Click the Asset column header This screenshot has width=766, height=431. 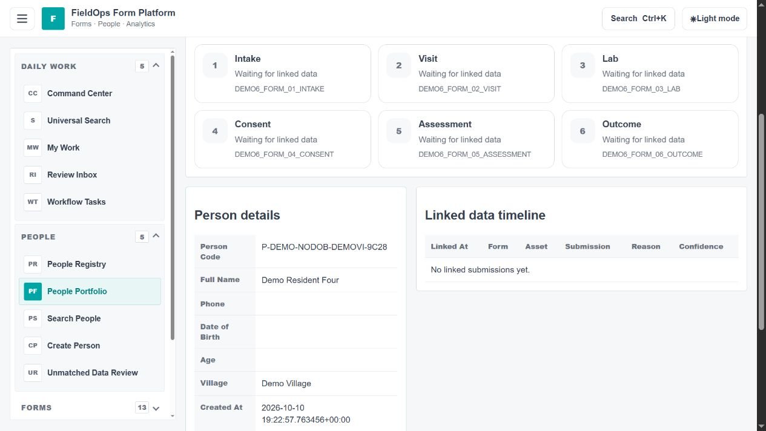pos(536,246)
